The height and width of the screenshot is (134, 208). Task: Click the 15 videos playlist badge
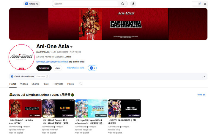(101, 115)
